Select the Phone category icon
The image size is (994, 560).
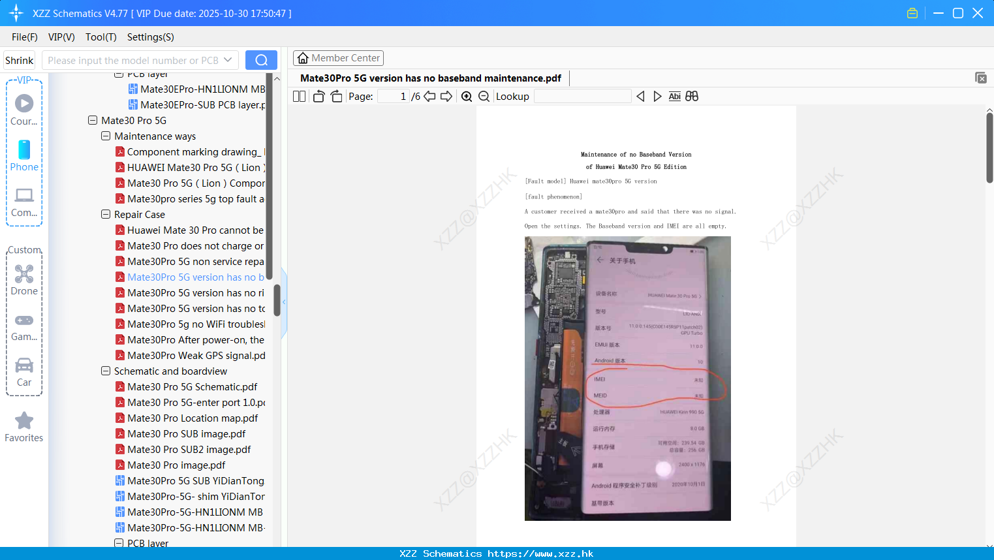point(24,155)
